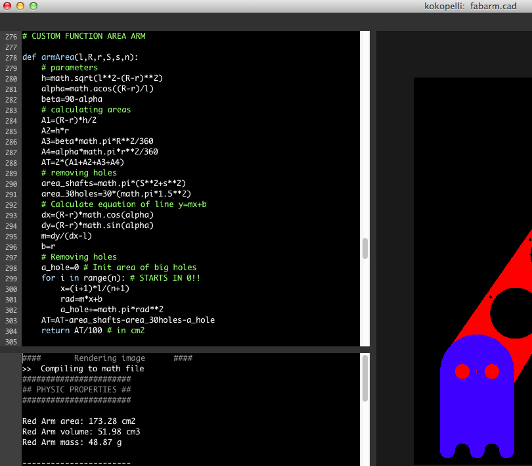532x466 pixels.
Task: Click line number 289 in the gutter
Action: point(11,174)
